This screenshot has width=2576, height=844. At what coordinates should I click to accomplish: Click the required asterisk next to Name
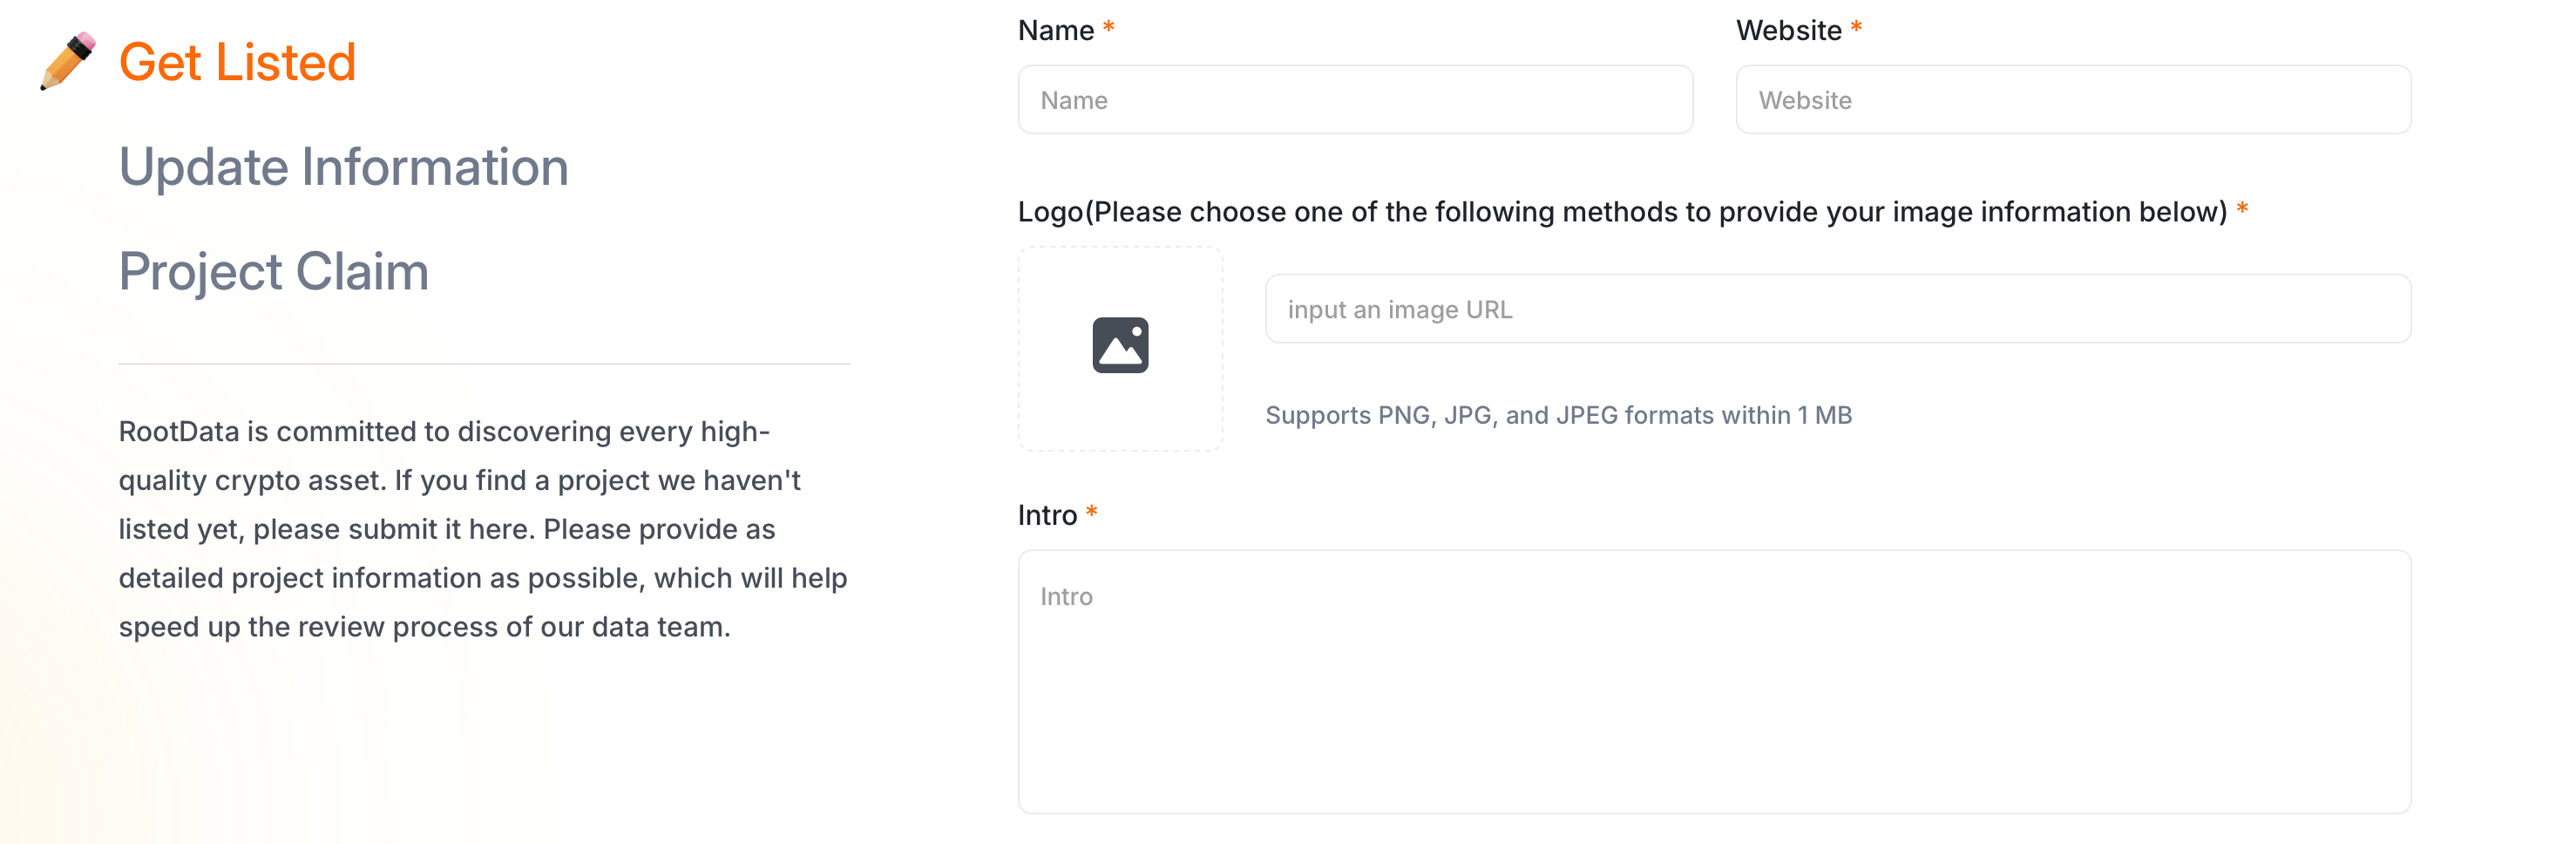pos(1108,28)
